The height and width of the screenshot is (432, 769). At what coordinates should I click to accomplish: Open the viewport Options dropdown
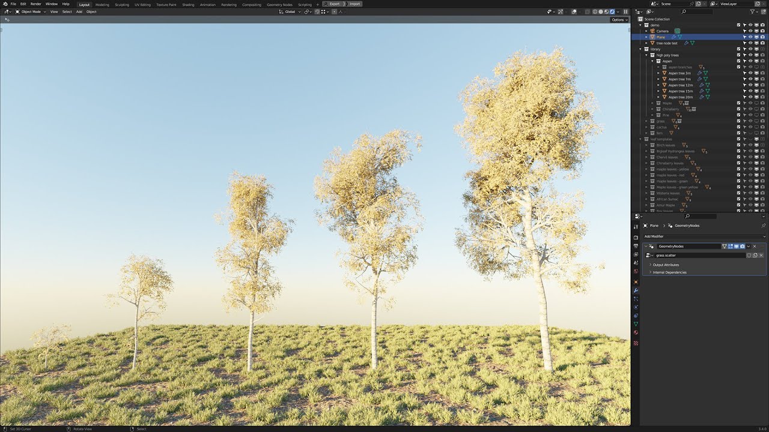point(619,20)
